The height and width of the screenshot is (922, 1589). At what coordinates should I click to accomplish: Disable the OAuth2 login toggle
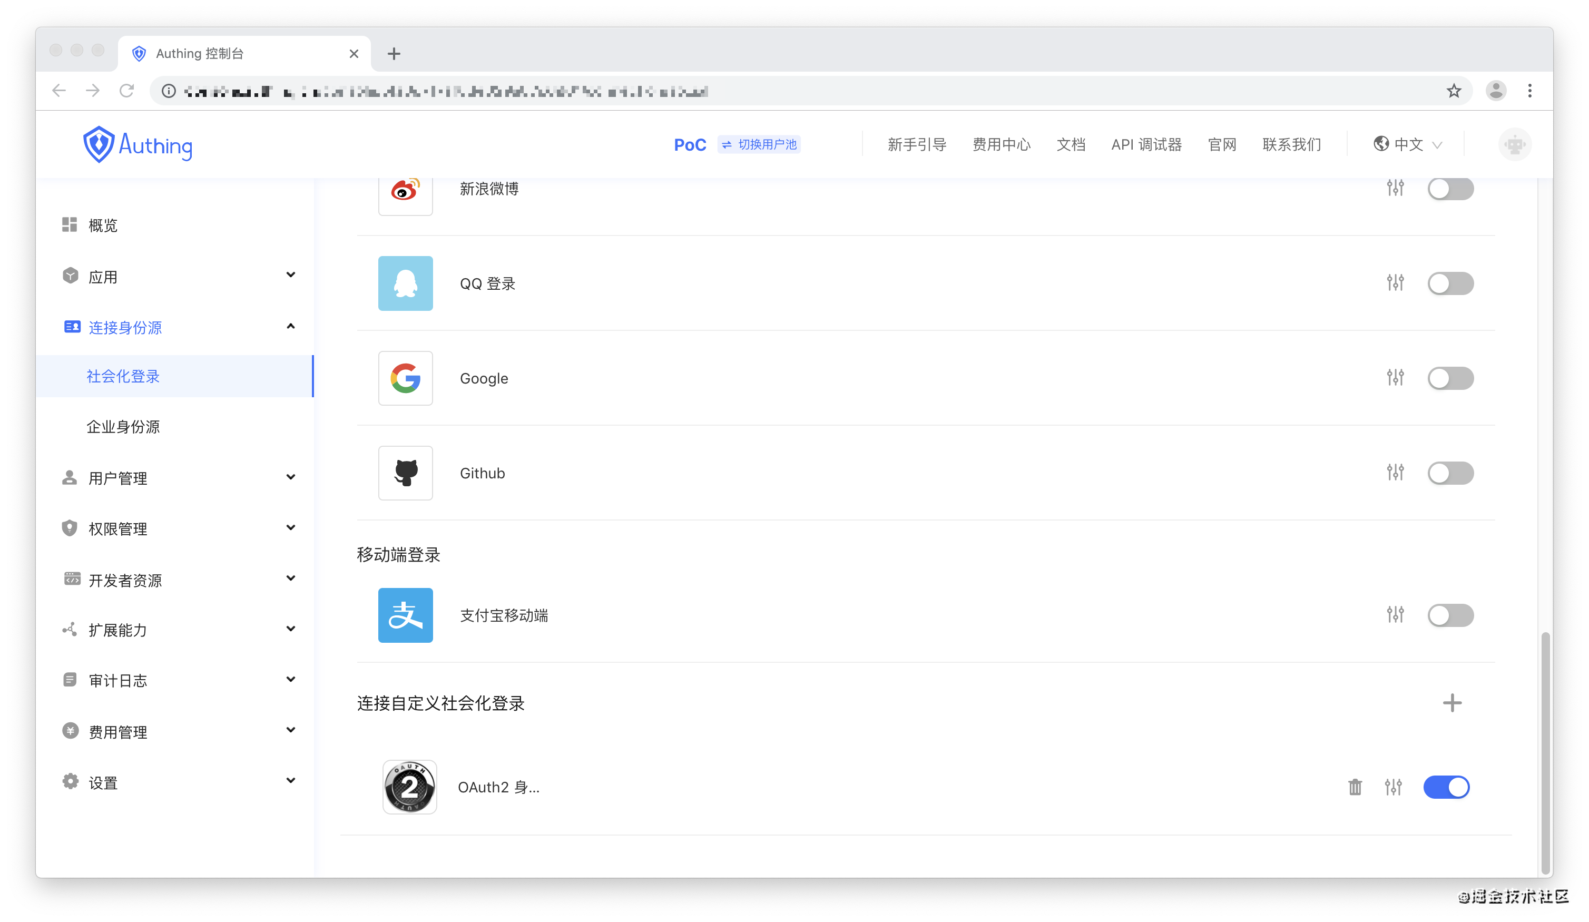[x=1446, y=787]
